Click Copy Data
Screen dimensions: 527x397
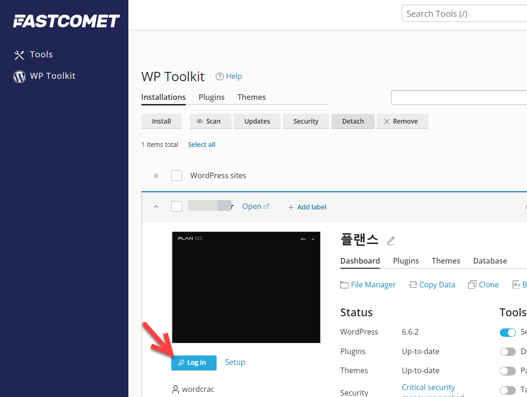437,285
